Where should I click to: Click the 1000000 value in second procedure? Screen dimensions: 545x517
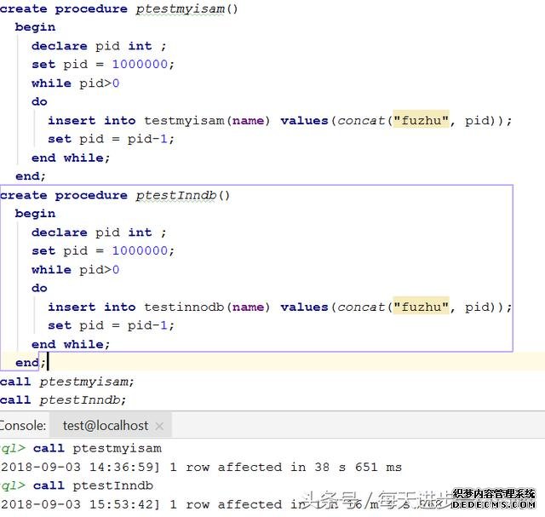[143, 251]
